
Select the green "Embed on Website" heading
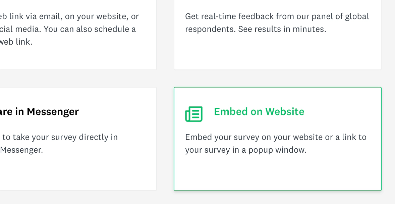(259, 111)
